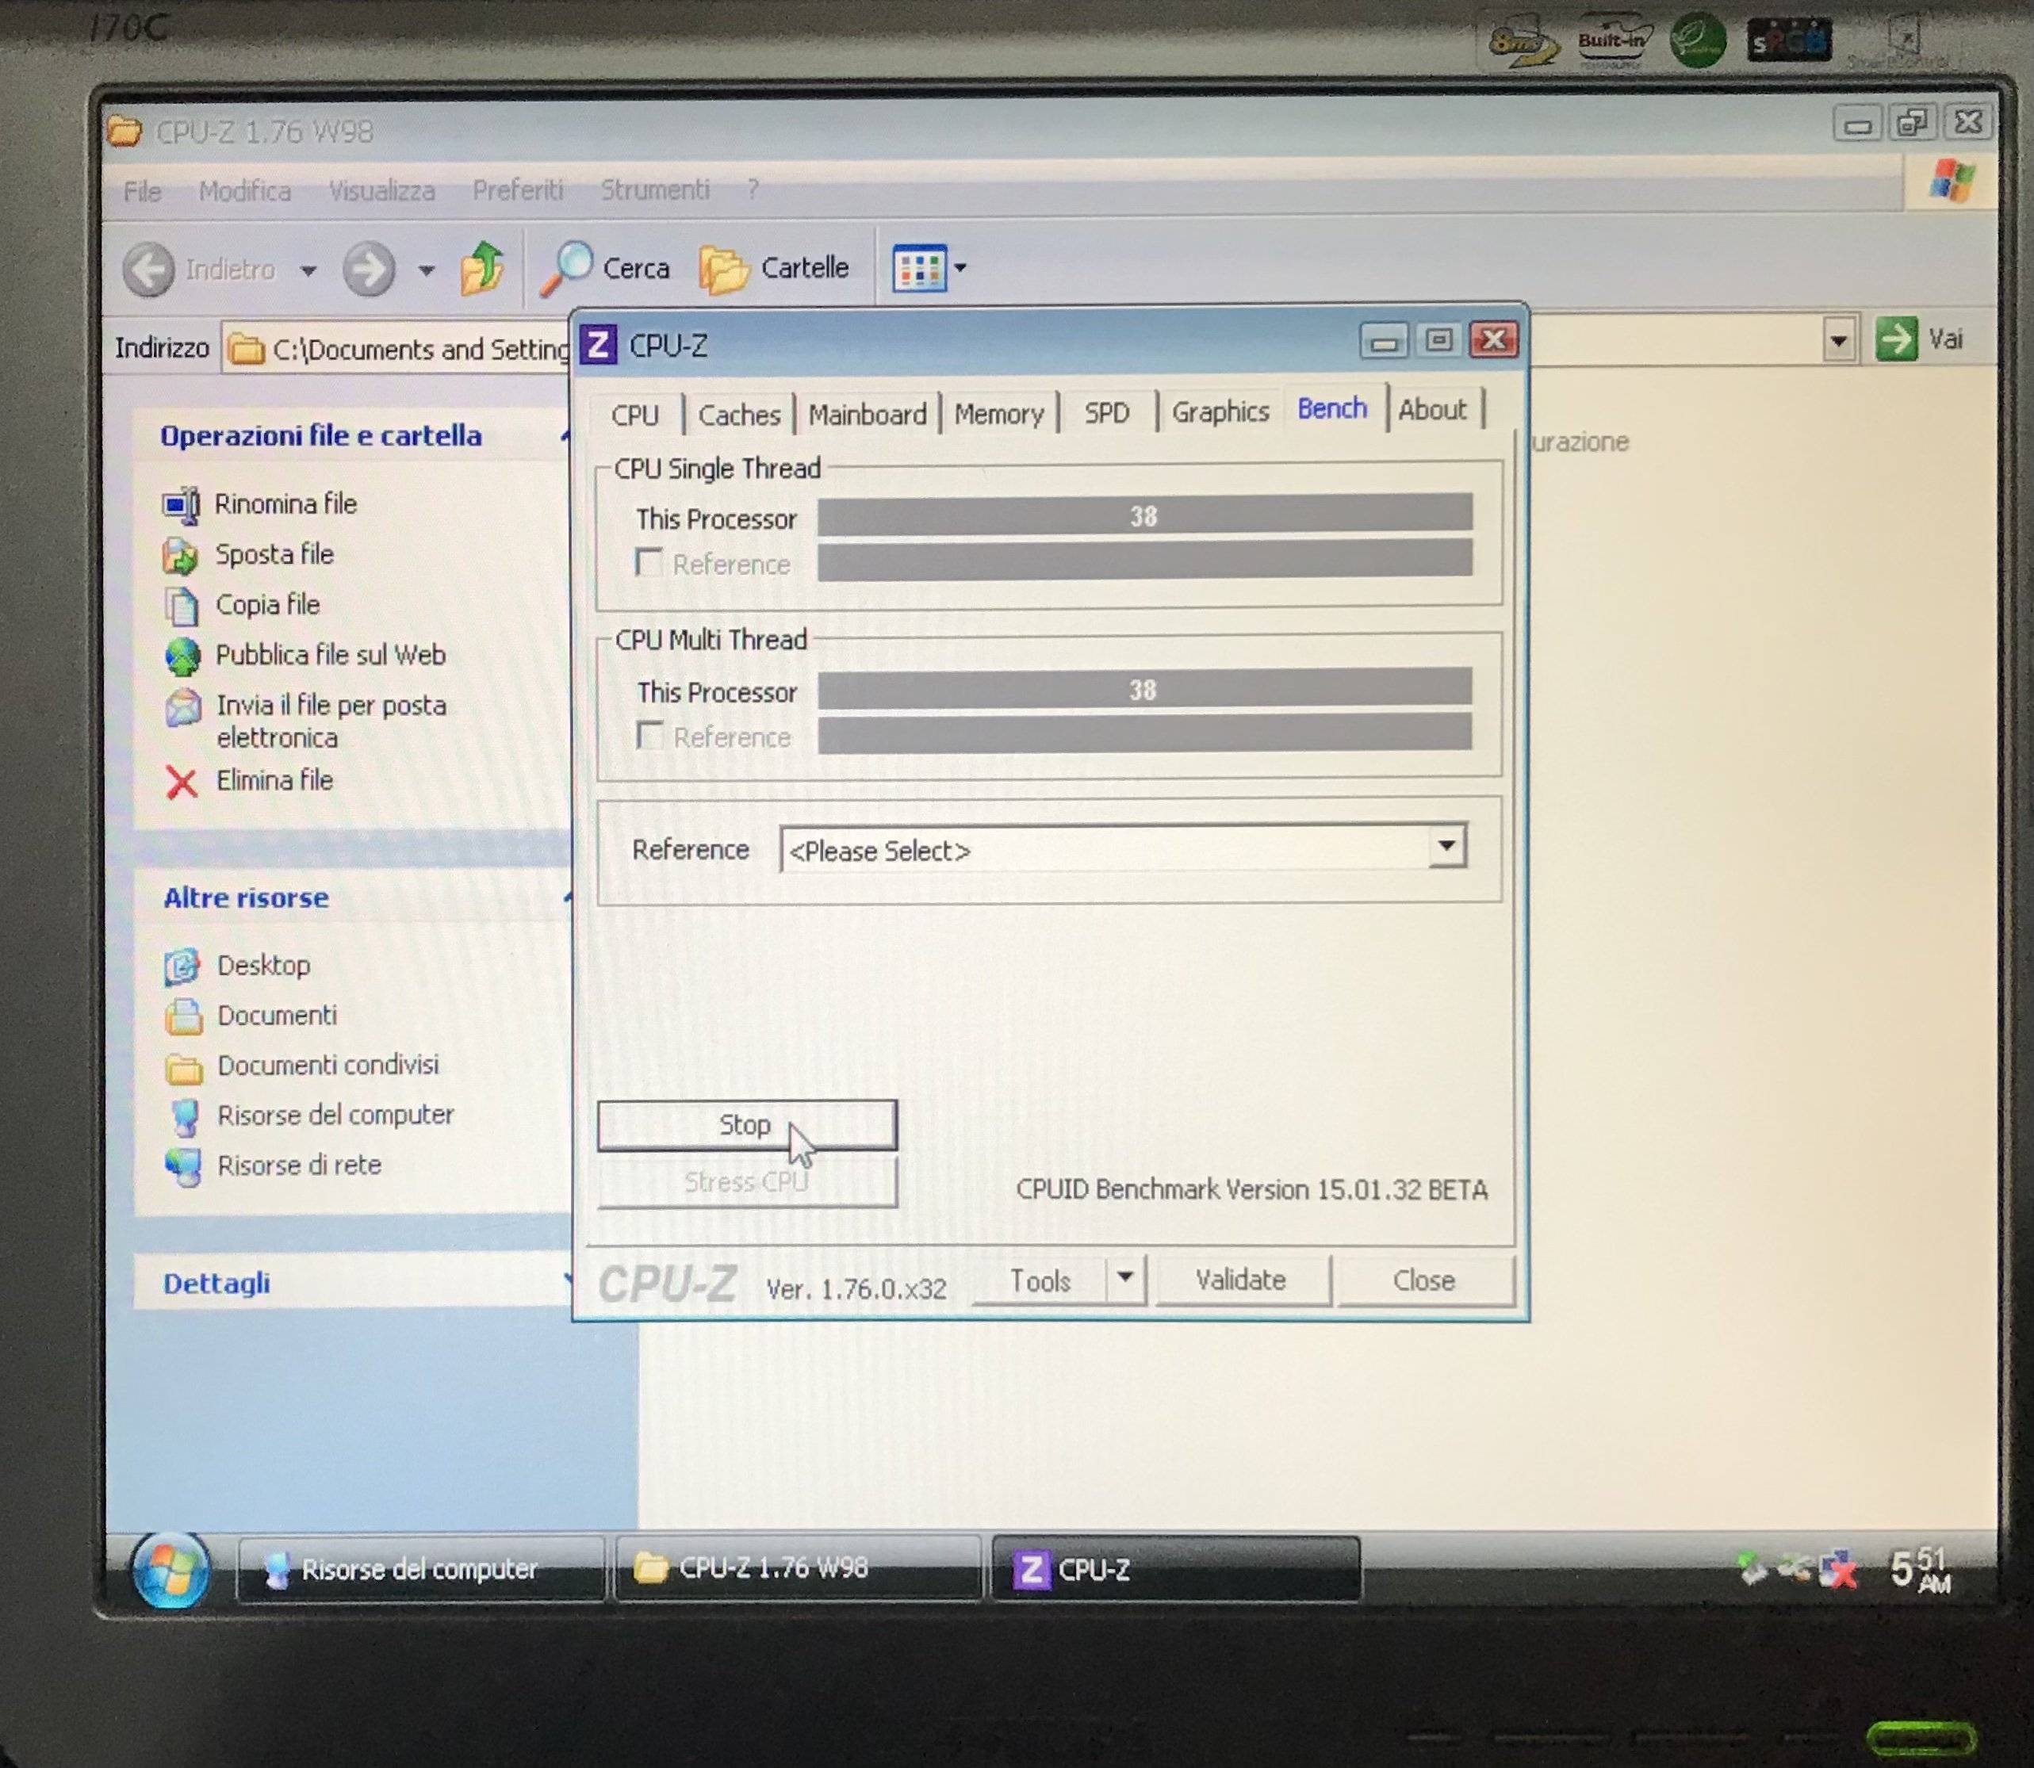This screenshot has height=1768, width=2034.
Task: Click the Elimina file red X icon
Action: 182,783
